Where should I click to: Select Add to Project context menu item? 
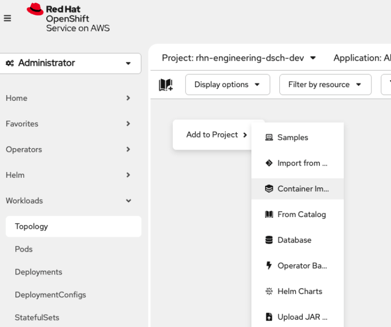(217, 135)
